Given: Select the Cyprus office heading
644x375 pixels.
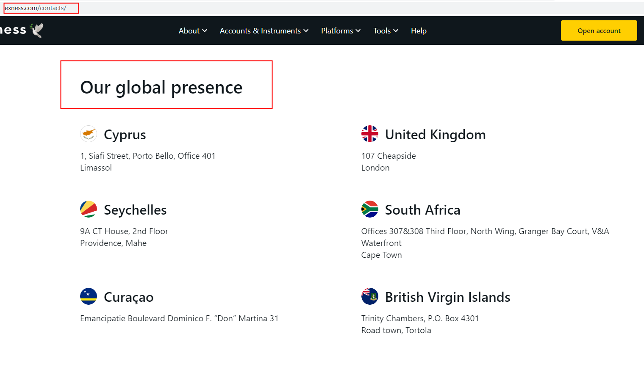Looking at the screenshot, I should [125, 135].
